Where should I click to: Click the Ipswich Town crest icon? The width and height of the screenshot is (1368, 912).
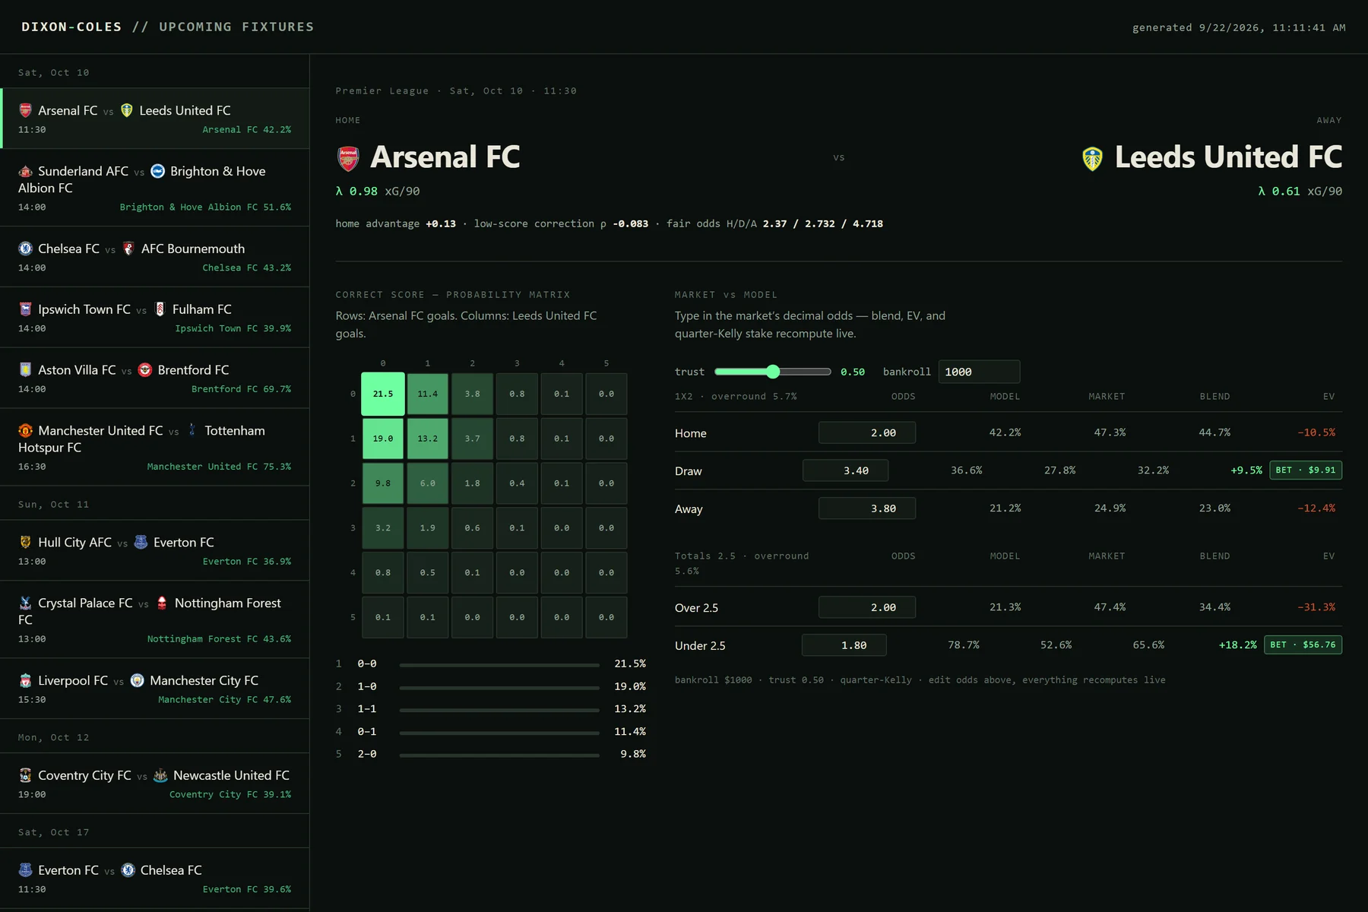[25, 309]
